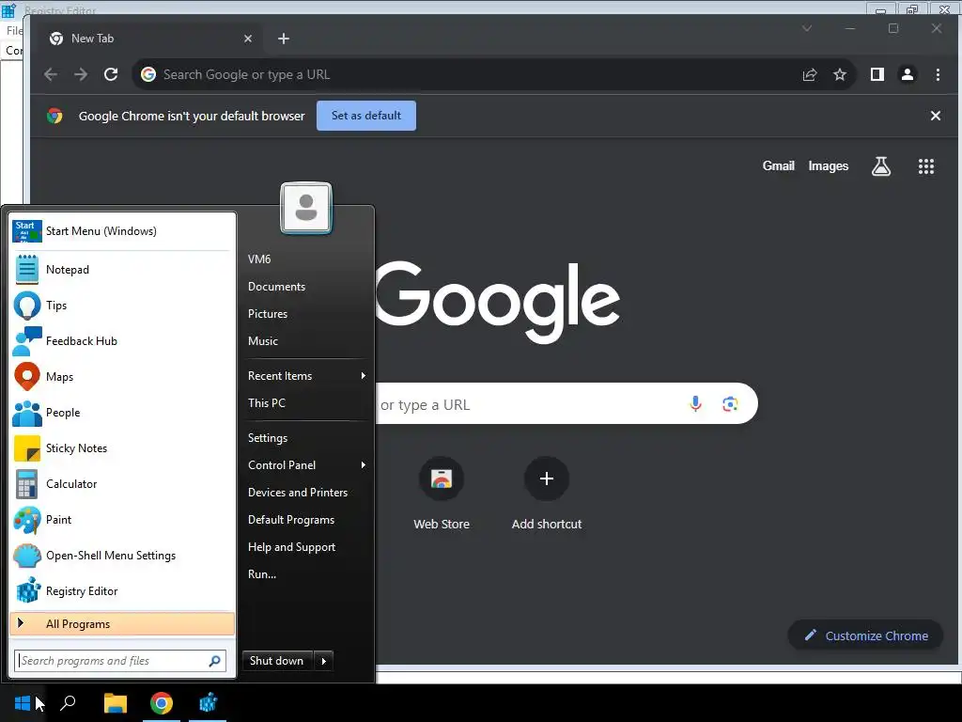Viewport: 962px width, 722px height.
Task: Click the Start menu search magnifier button
Action: click(x=215, y=661)
